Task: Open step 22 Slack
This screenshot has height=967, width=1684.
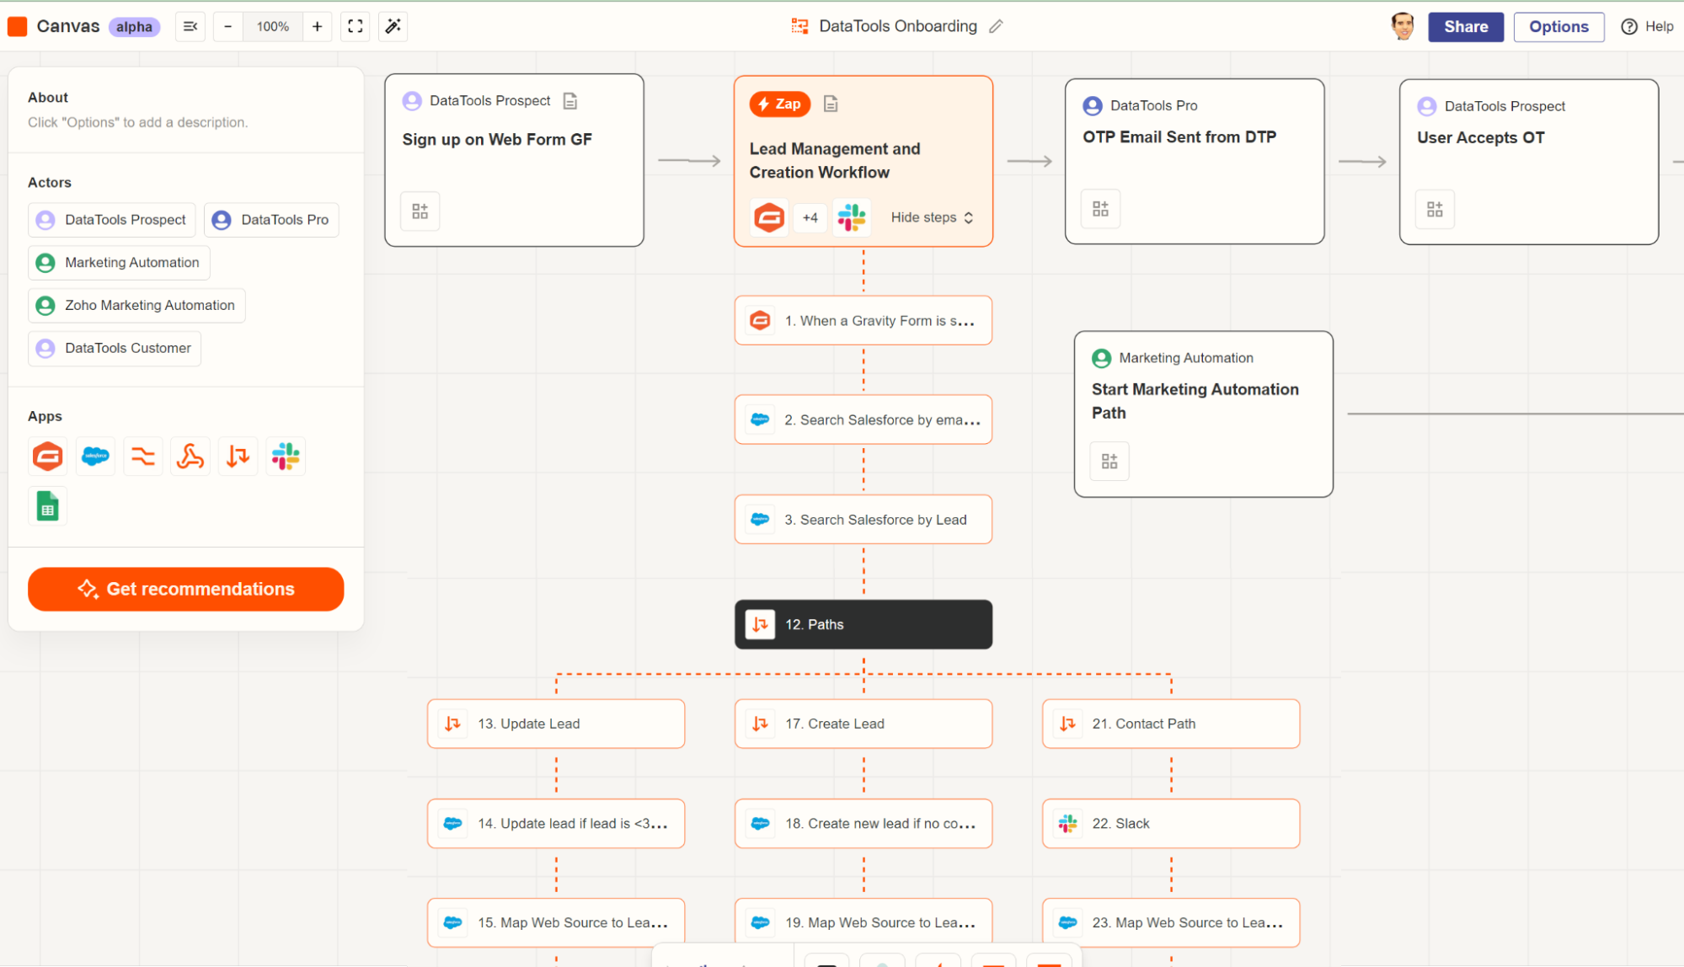Action: pos(1171,824)
